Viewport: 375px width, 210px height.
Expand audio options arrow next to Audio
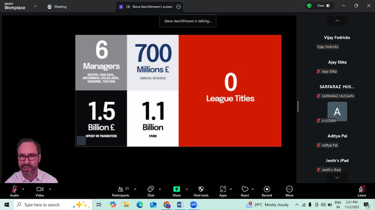click(23, 189)
